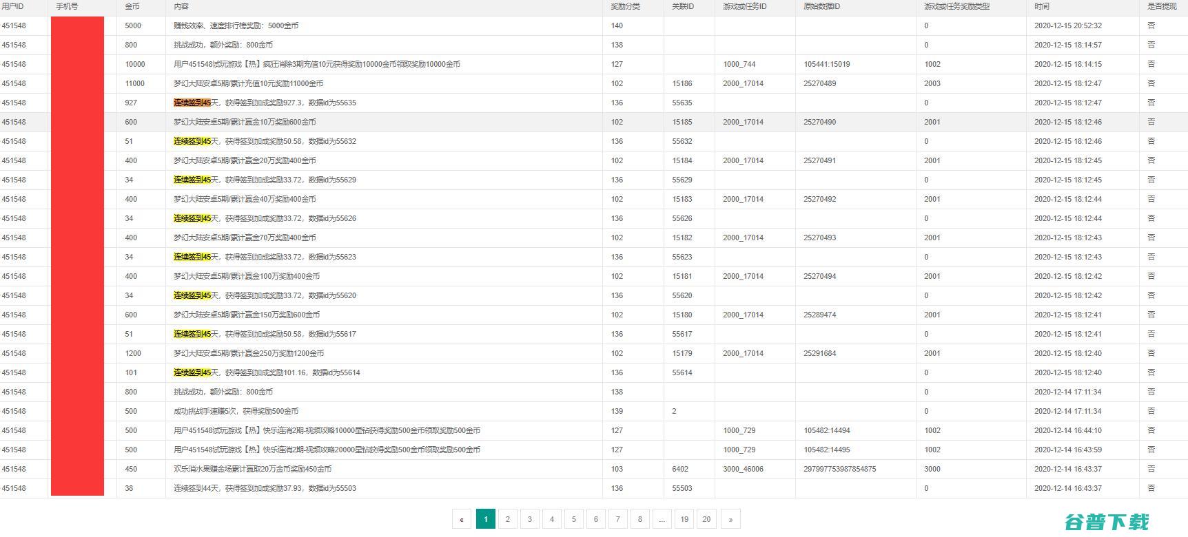Click the 累计充值10元奖励11000金币 content cell
1188x537 pixels.
(x=248, y=83)
